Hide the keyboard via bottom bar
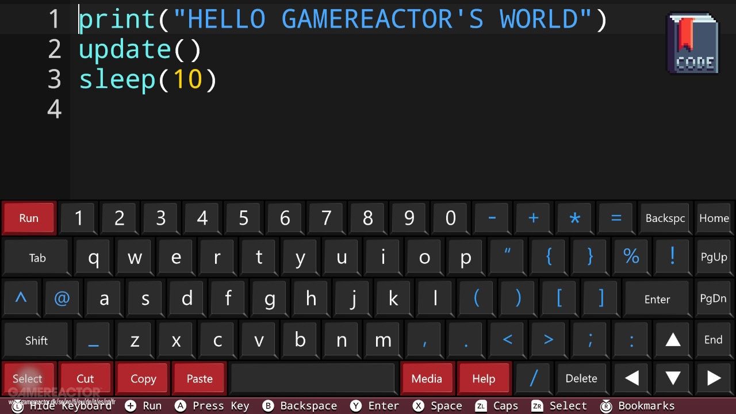Viewport: 736px width, 414px height. click(x=62, y=406)
